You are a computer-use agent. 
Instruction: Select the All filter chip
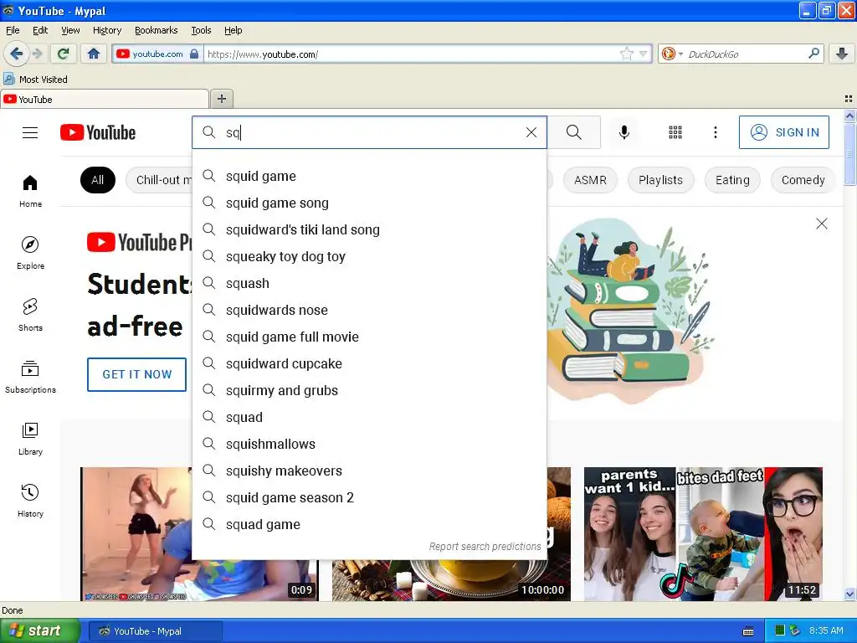tap(97, 180)
